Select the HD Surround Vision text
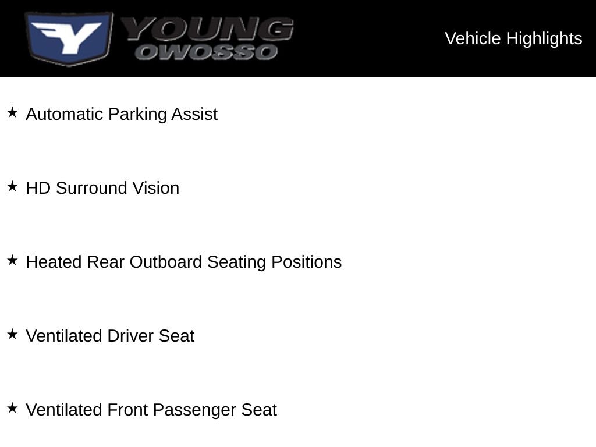The width and height of the screenshot is (596, 447). click(x=102, y=188)
